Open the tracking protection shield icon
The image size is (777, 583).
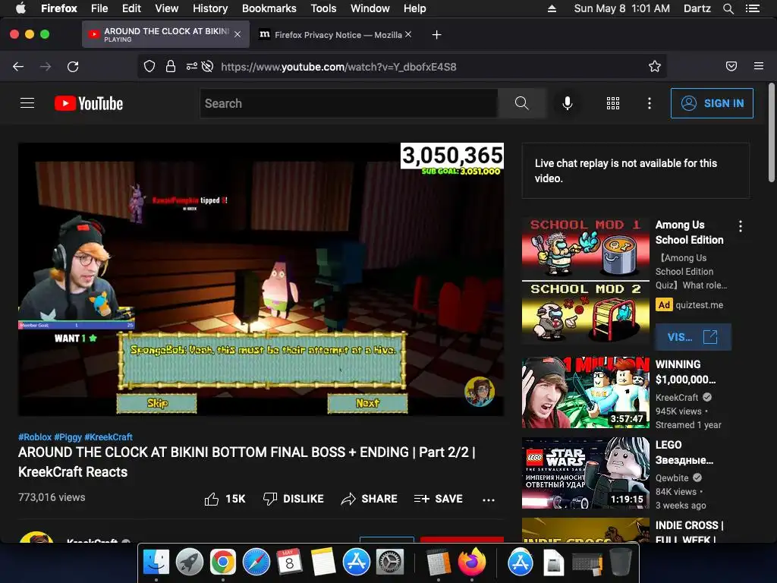[149, 67]
